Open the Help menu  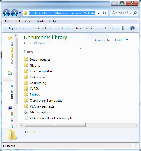click(x=52, y=21)
